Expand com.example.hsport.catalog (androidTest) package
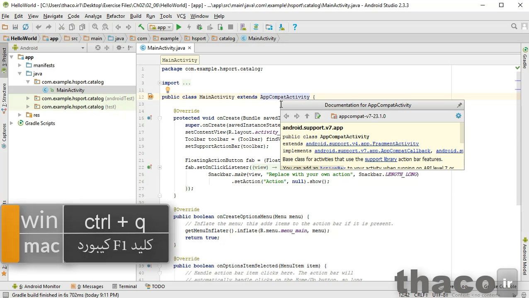 28,99
